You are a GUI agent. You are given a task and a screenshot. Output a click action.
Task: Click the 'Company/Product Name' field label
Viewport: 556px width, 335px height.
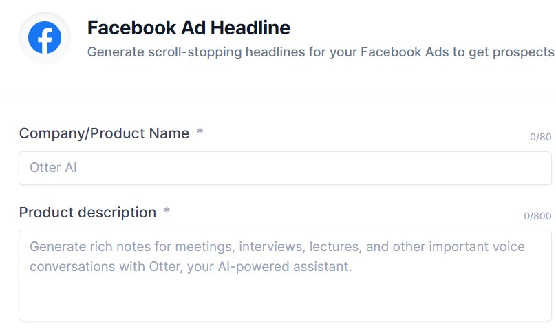(105, 133)
